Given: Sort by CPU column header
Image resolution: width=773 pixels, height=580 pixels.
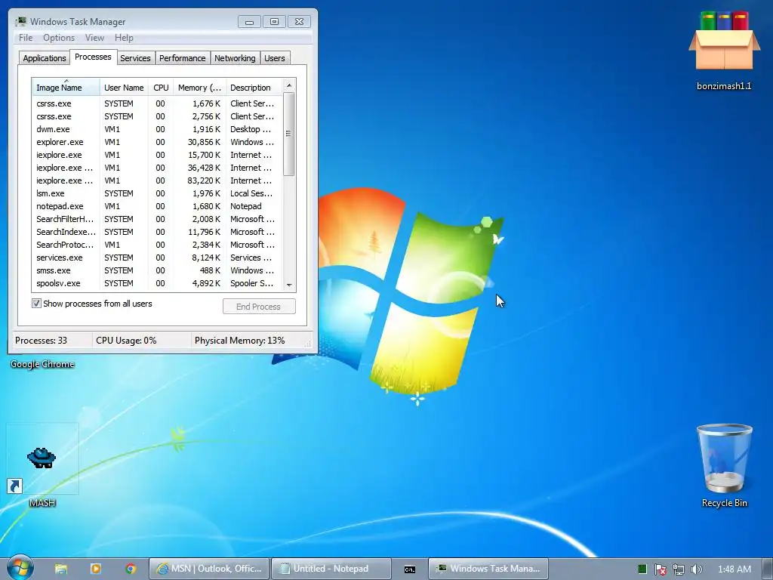Looking at the screenshot, I should (x=161, y=88).
